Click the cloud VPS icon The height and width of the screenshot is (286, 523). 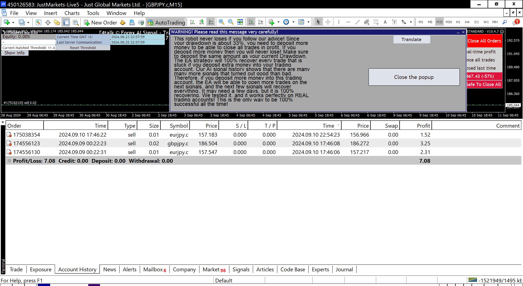[x=132, y=22]
